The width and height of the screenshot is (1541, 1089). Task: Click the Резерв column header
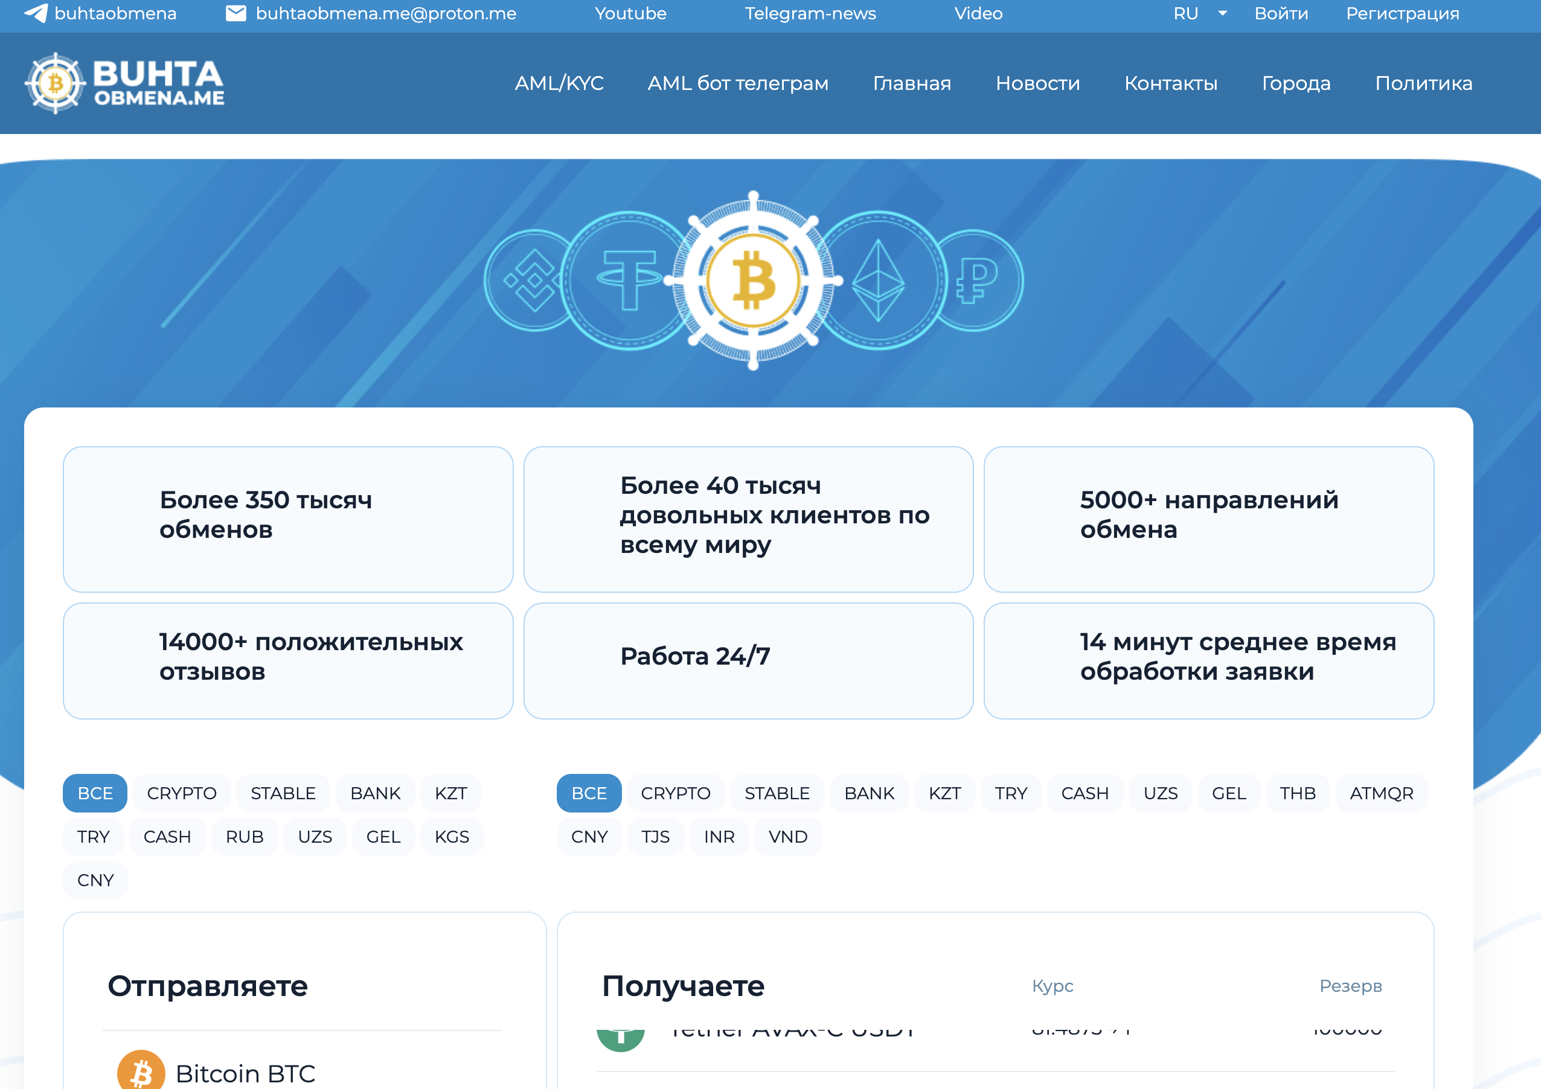click(x=1350, y=986)
